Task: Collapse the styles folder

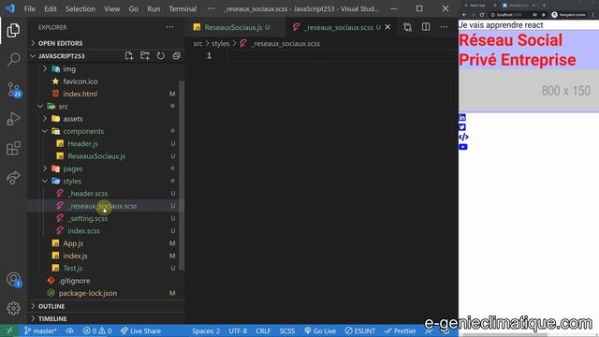Action: click(72, 181)
